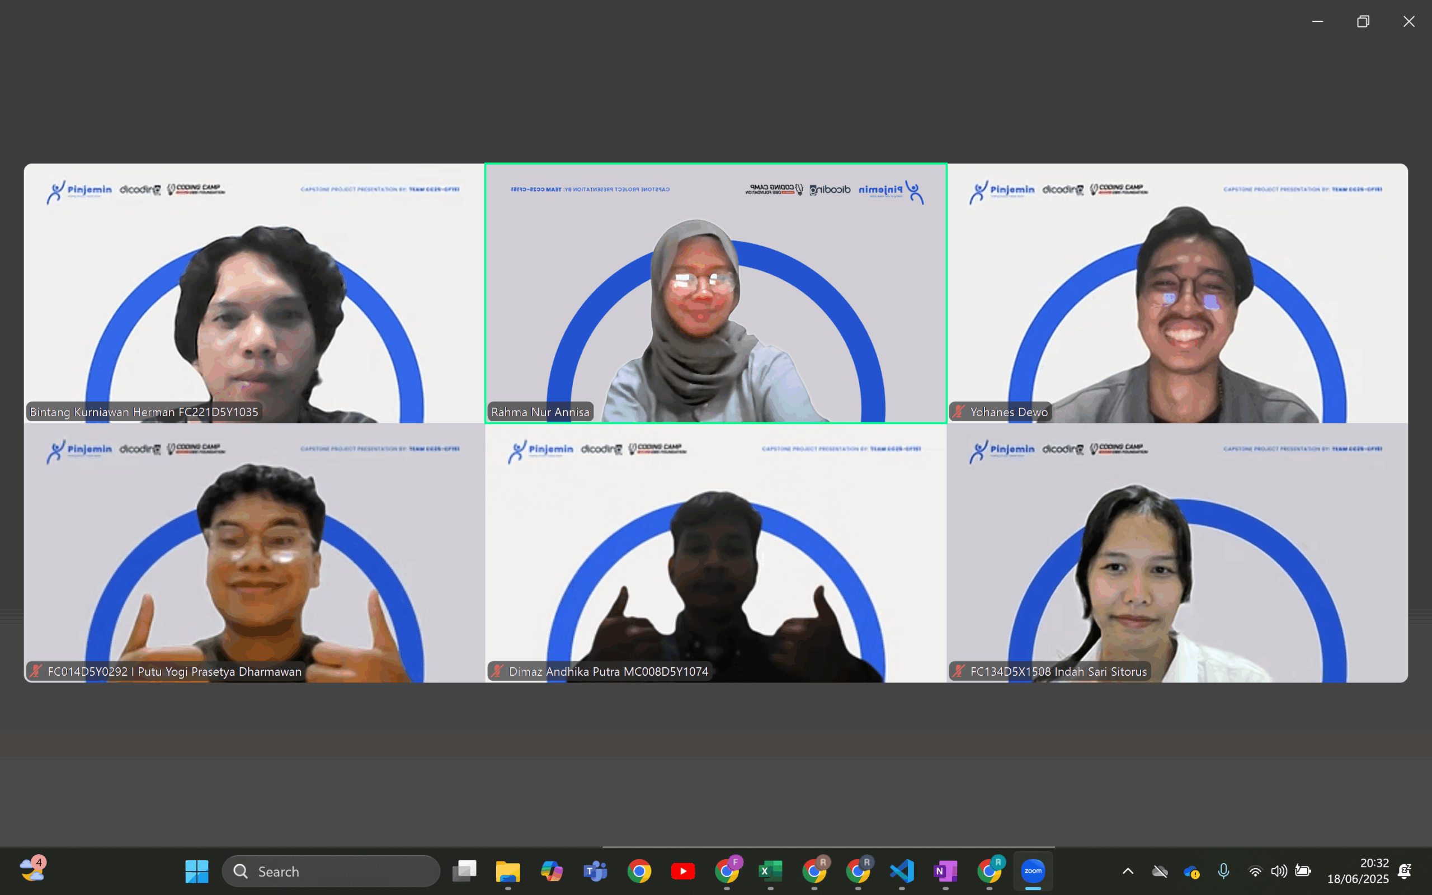Launch OneNote from the taskbar

(945, 871)
